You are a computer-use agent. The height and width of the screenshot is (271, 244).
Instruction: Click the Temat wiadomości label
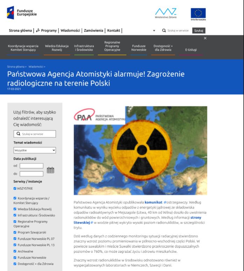click(28, 142)
